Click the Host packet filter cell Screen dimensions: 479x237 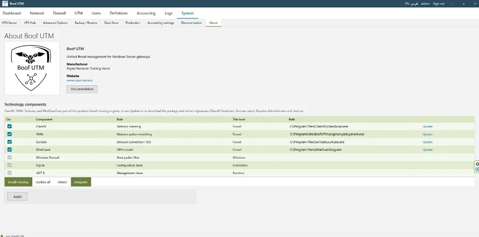(128, 158)
